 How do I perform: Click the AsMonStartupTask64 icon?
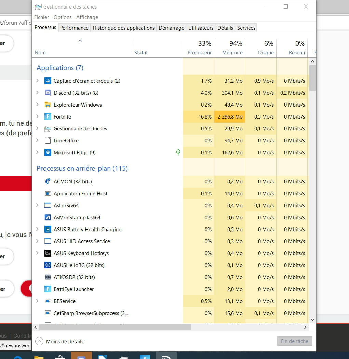[48, 217]
